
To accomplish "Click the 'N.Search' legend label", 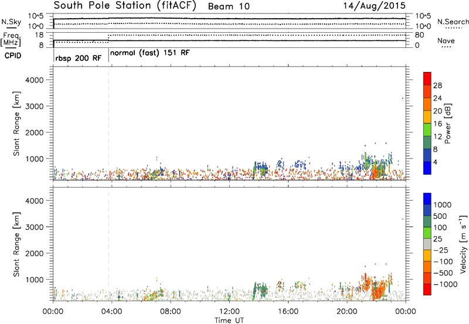I will coord(453,22).
